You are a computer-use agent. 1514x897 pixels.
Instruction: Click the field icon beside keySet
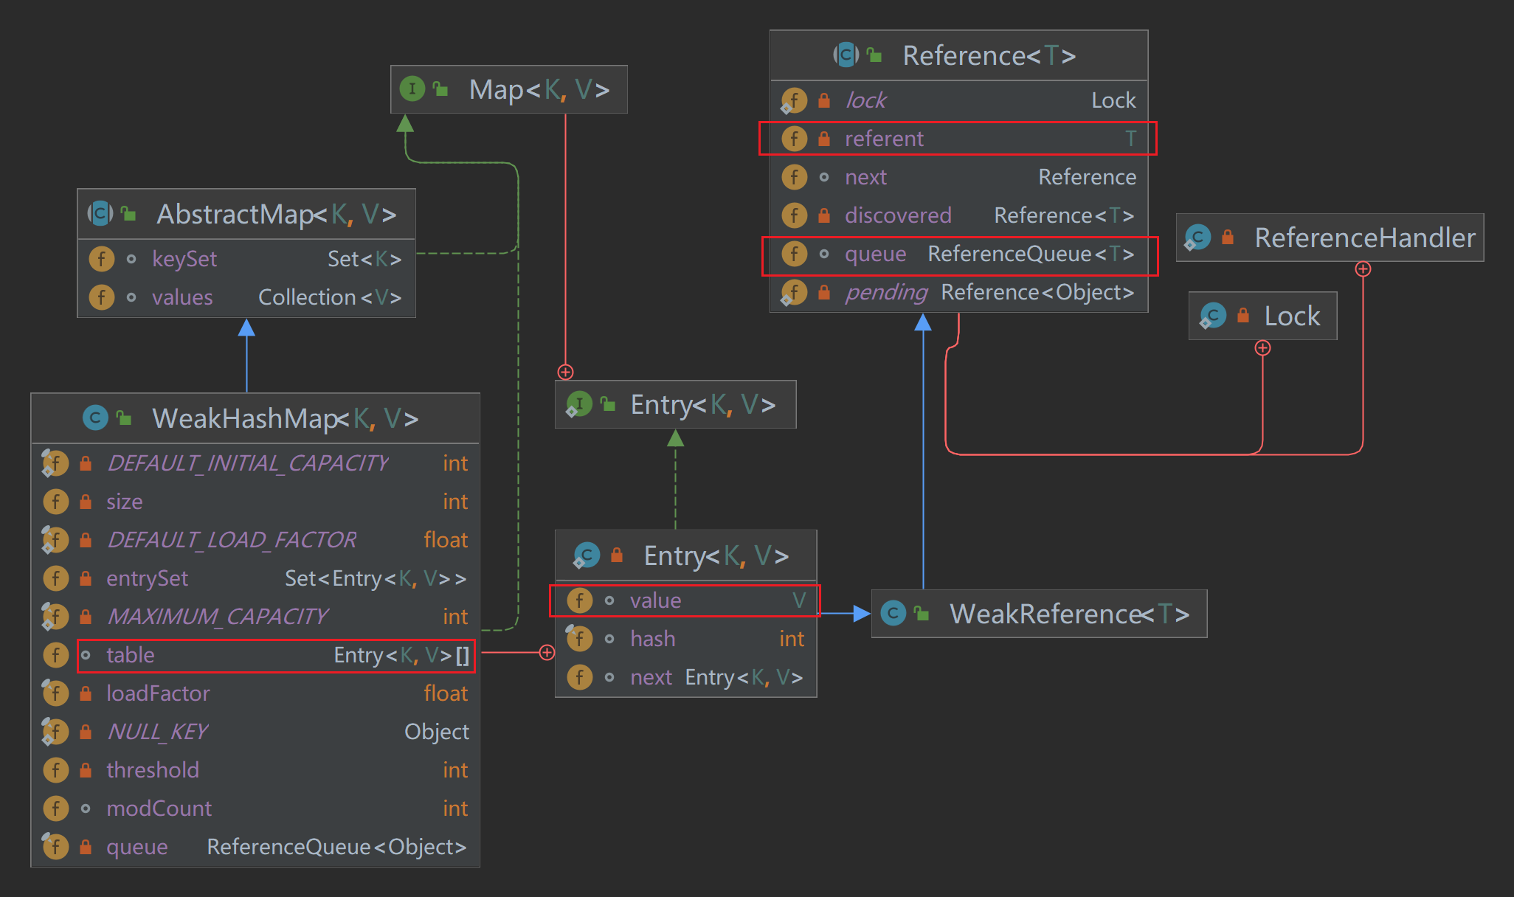[x=101, y=259]
